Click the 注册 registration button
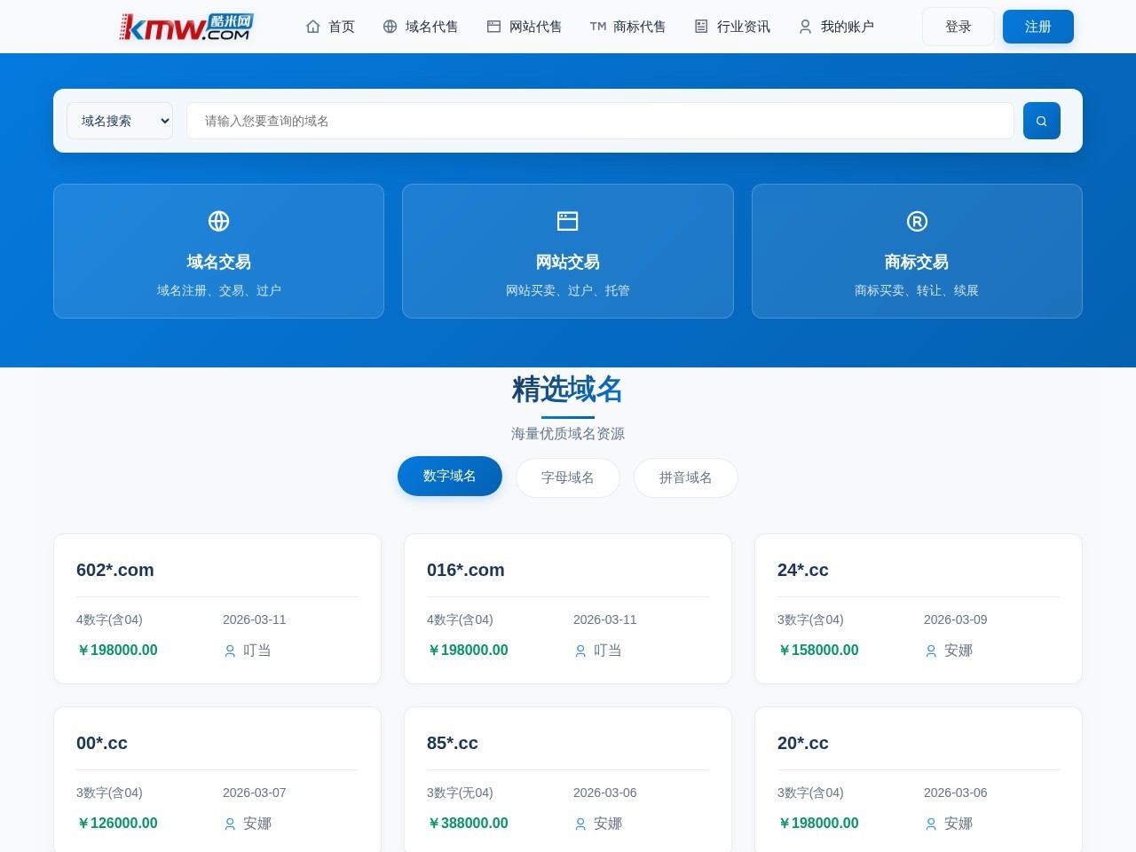The width and height of the screenshot is (1136, 852). (1037, 27)
